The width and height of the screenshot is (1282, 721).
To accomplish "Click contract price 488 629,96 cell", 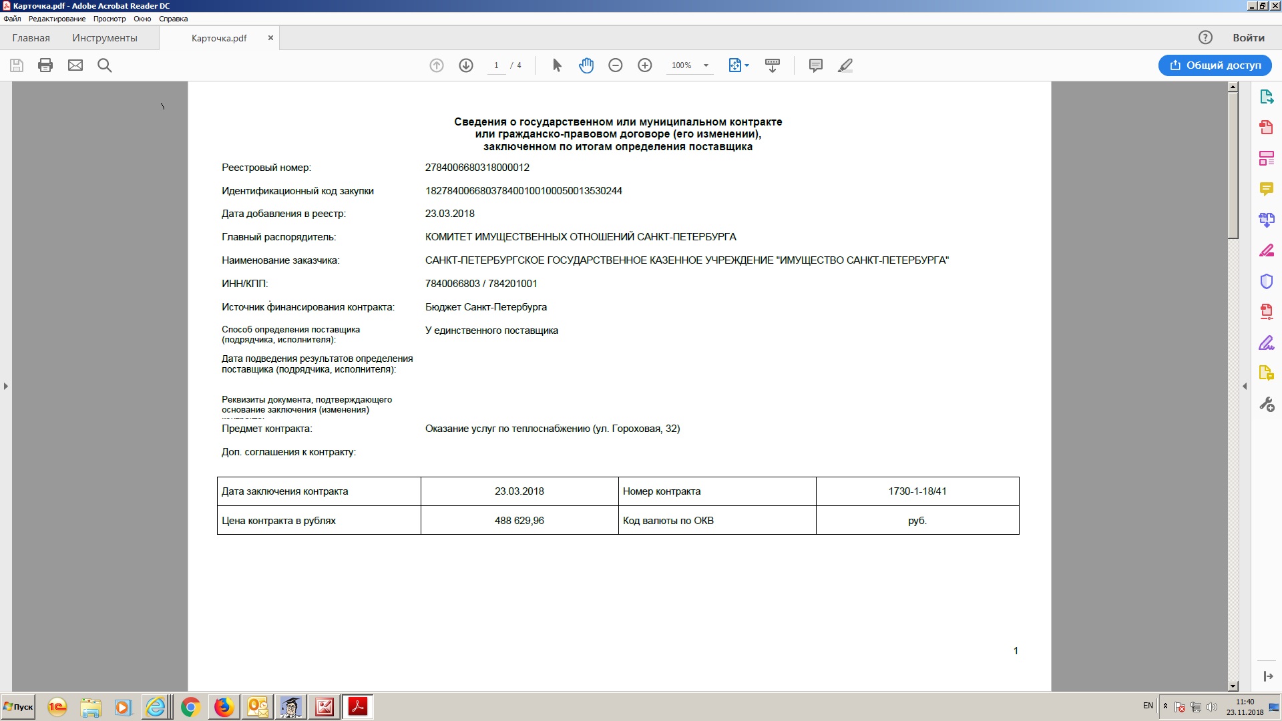I will 519,521.
